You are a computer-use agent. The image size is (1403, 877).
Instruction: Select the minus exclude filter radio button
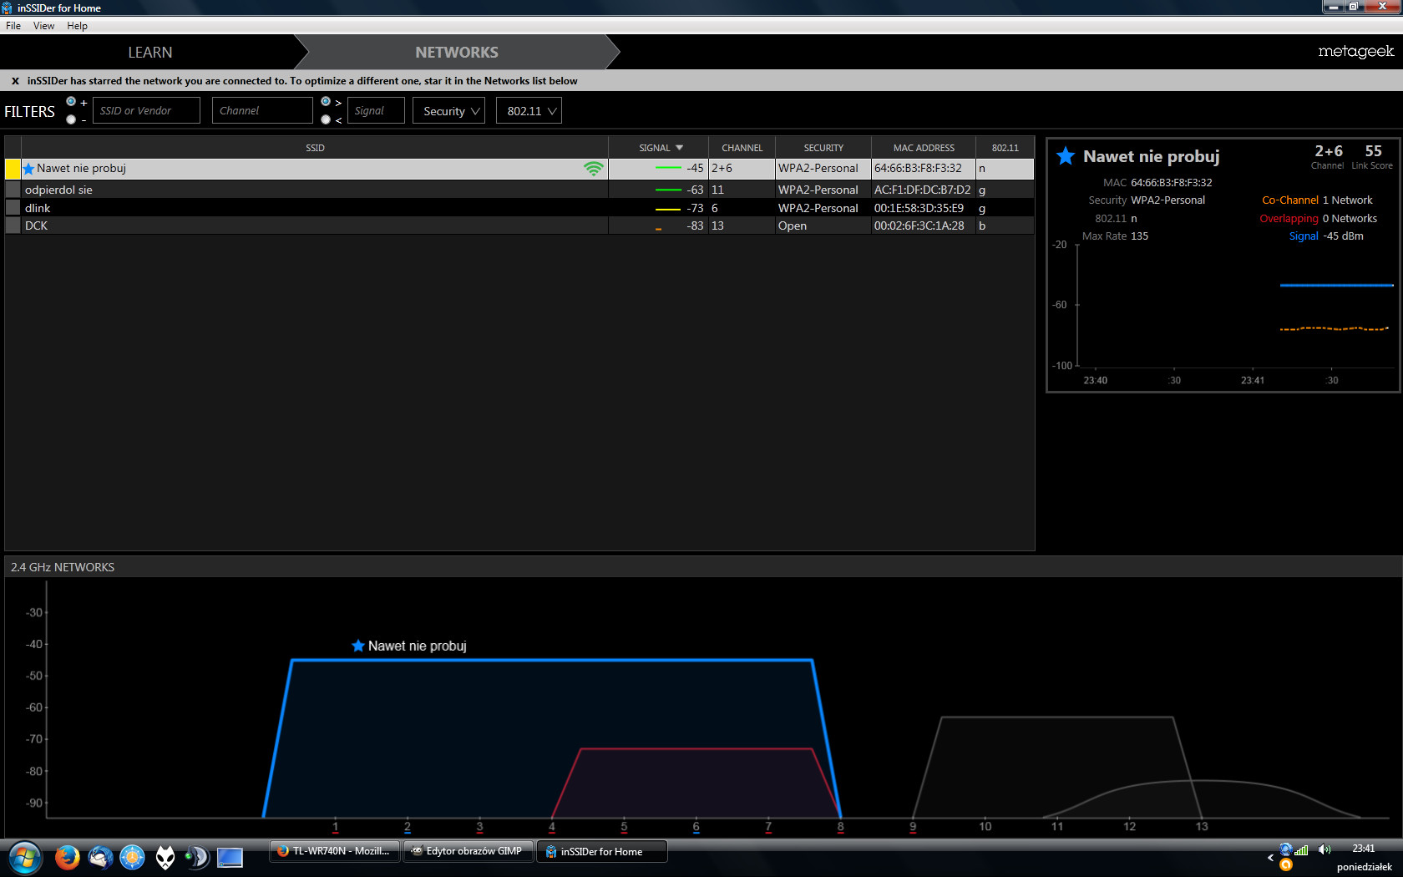(71, 119)
